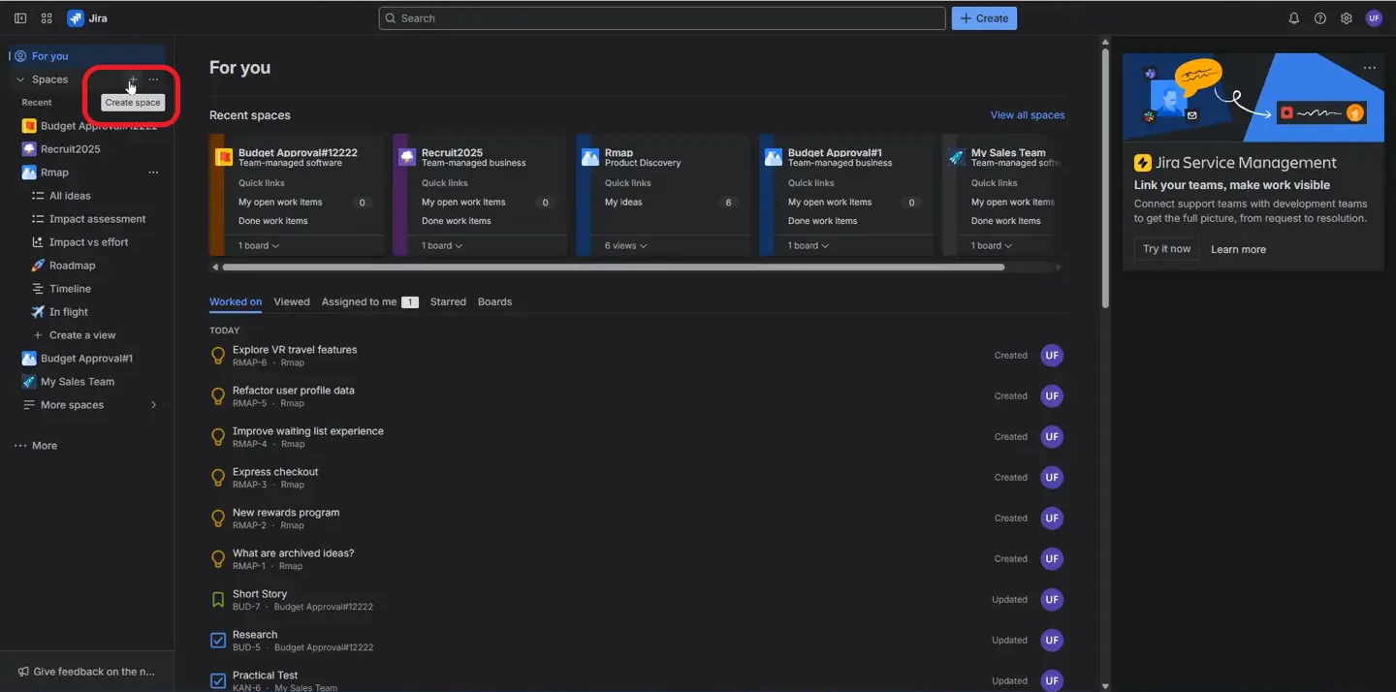Image resolution: width=1396 pixels, height=692 pixels.
Task: Expand the 6 views dropdown on the Rmap card
Action: (625, 245)
